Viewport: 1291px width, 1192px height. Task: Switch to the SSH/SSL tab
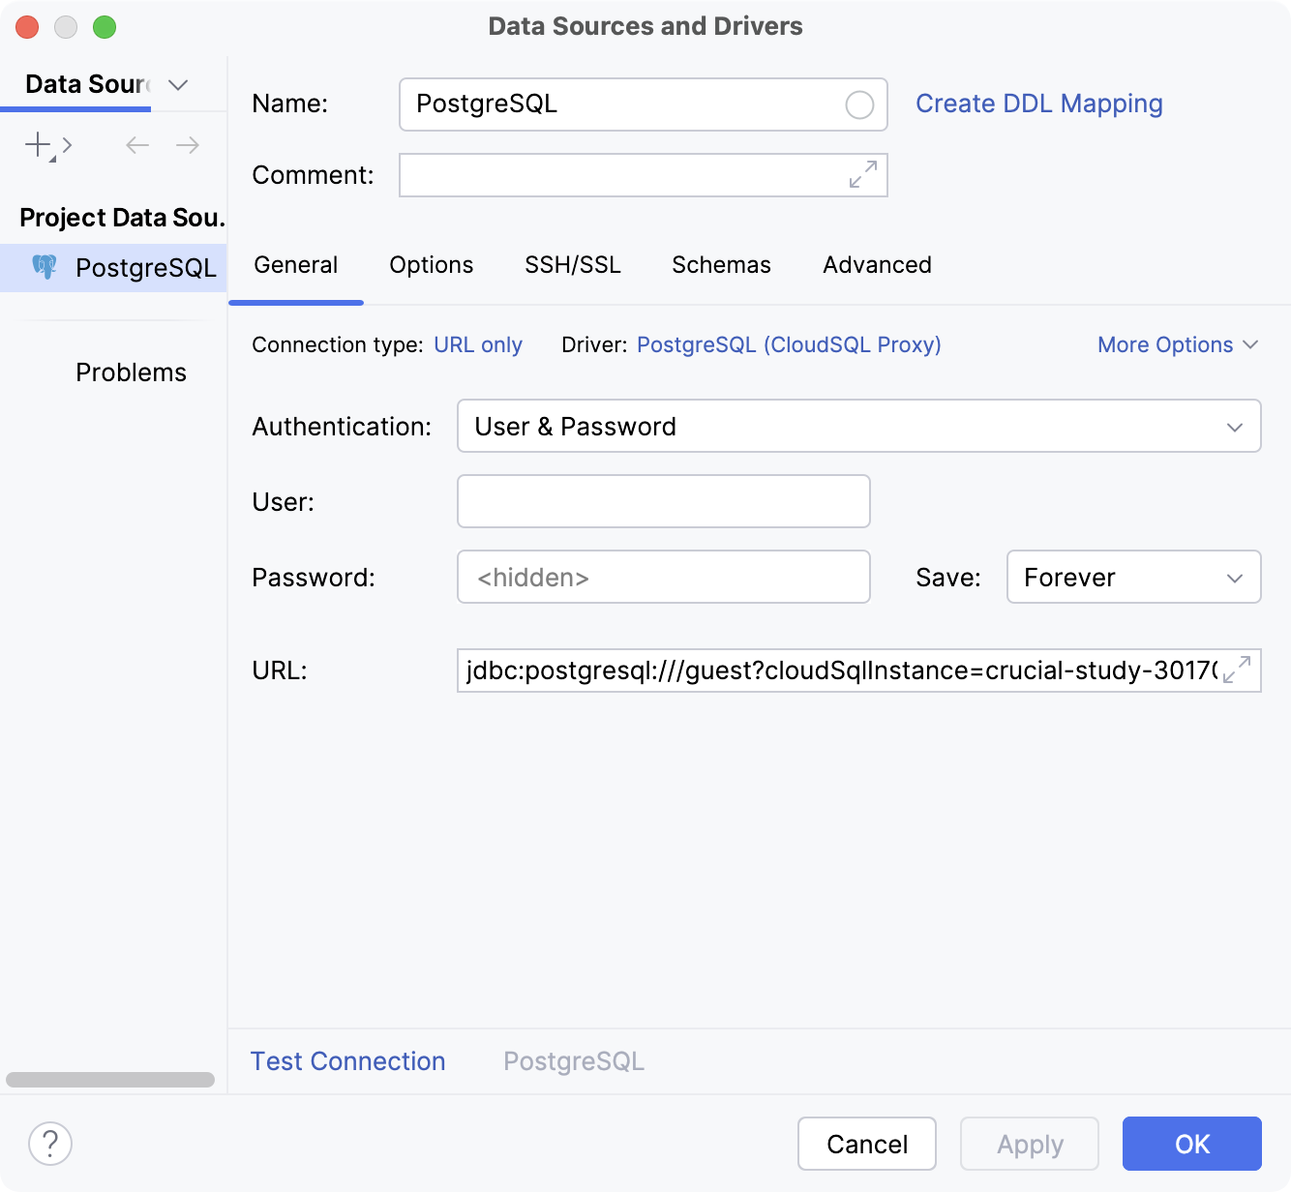pos(572,264)
